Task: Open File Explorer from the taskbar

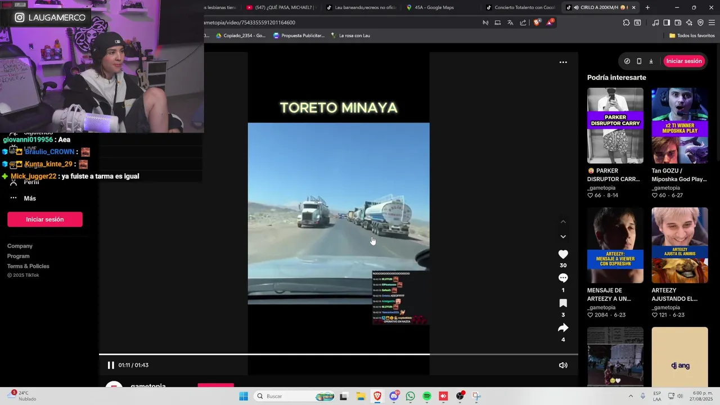Action: pos(361,396)
